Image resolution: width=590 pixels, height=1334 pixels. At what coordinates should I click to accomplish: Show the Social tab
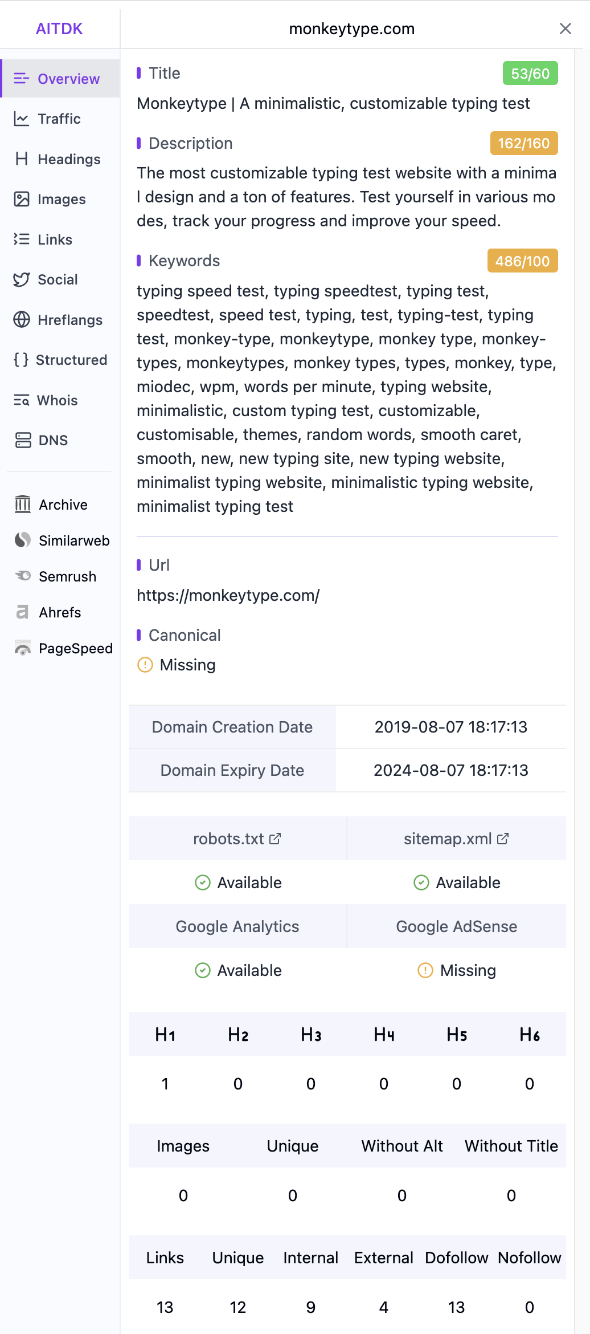click(x=59, y=279)
